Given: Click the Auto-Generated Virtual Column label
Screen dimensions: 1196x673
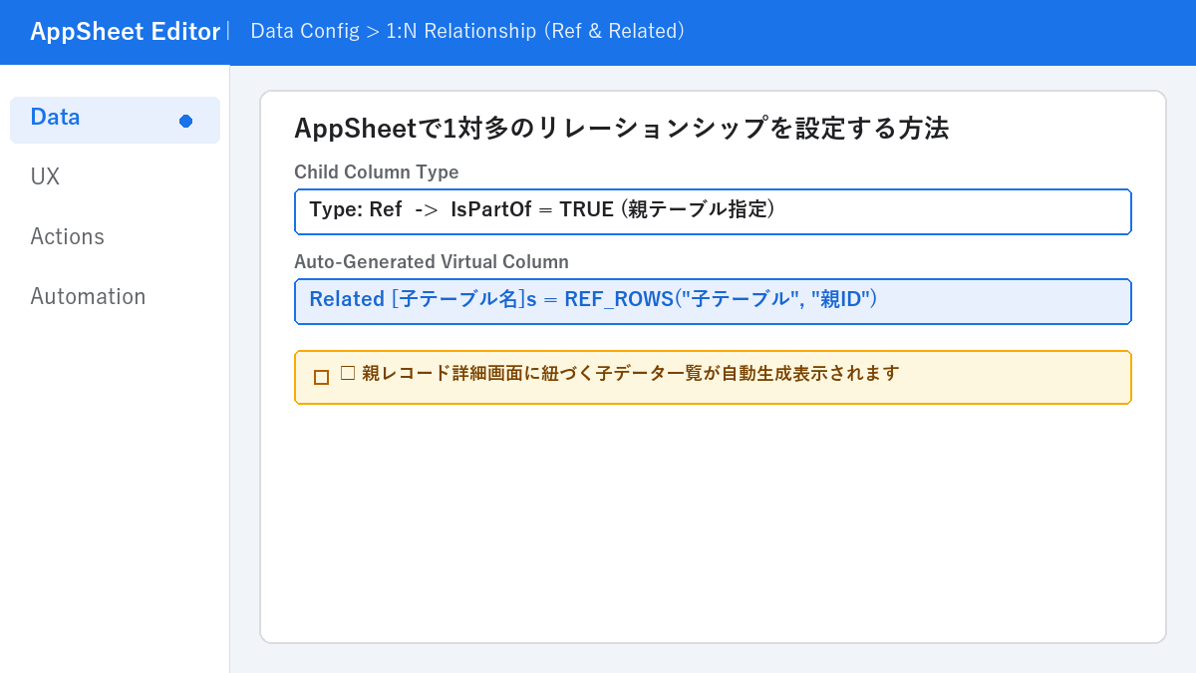Looking at the screenshot, I should 432,262.
